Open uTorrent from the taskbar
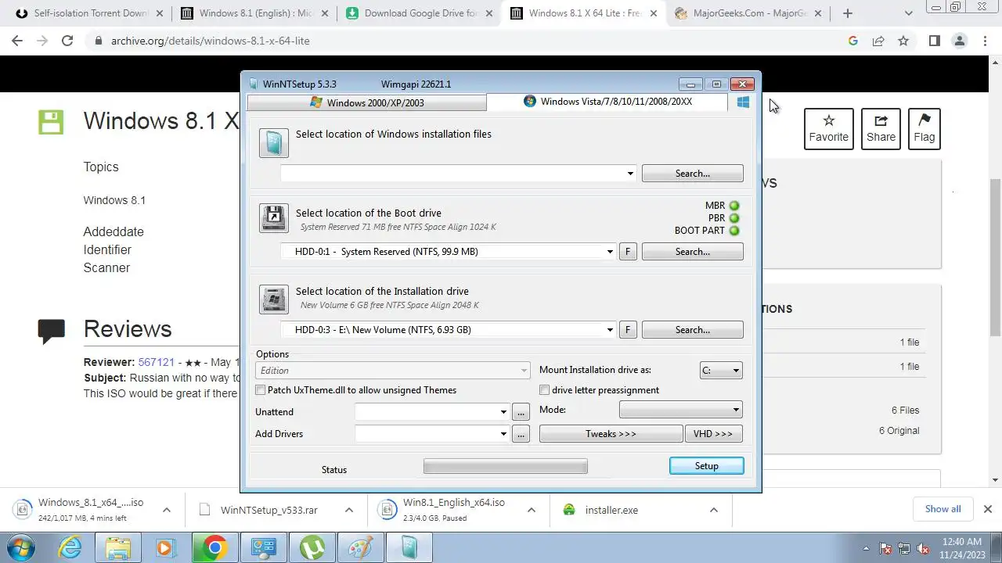 [x=311, y=548]
